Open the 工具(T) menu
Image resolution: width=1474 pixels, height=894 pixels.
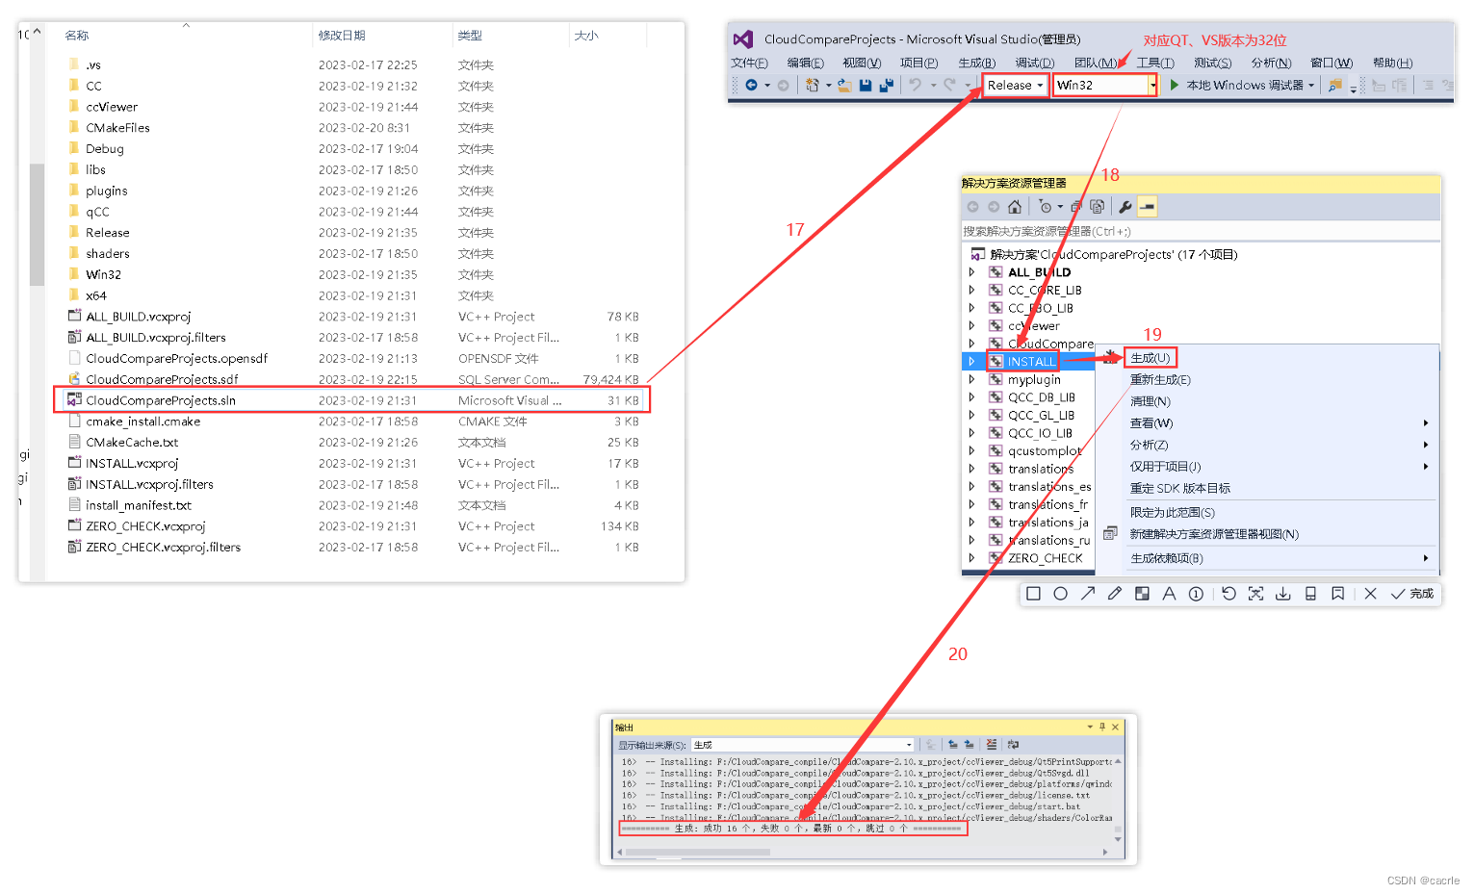point(1155,64)
